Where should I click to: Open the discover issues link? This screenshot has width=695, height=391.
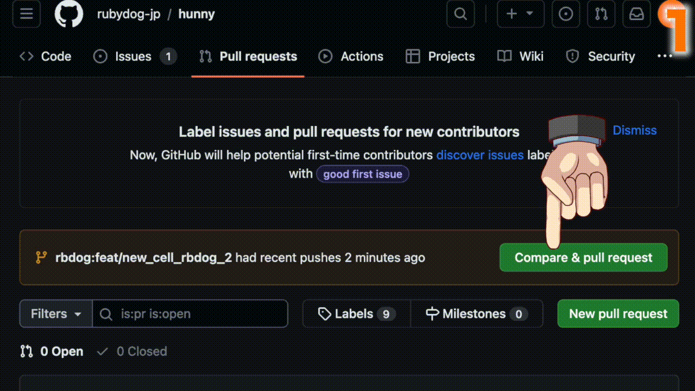pos(479,155)
